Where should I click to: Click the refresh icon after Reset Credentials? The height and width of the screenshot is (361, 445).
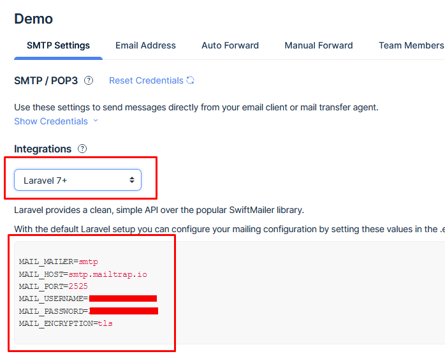point(190,80)
